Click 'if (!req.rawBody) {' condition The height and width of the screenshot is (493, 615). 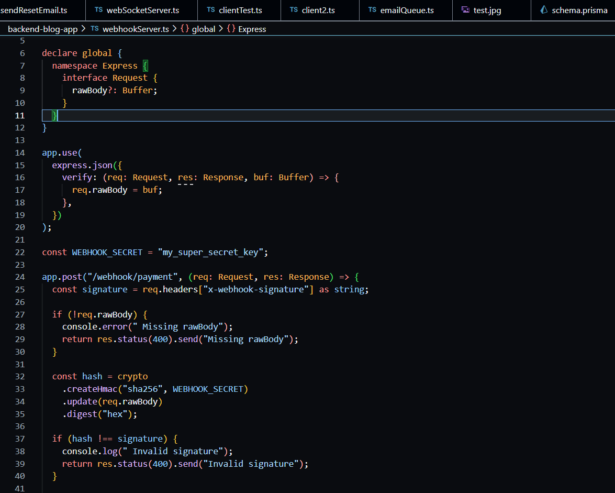(99, 314)
